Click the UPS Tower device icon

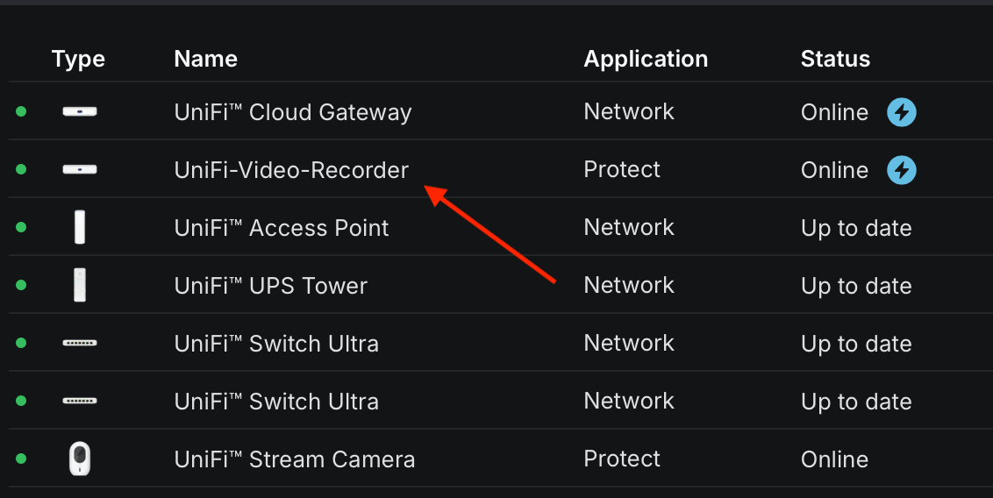(80, 286)
